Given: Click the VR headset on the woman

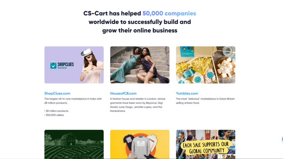Looking at the screenshot, I should point(86,52).
